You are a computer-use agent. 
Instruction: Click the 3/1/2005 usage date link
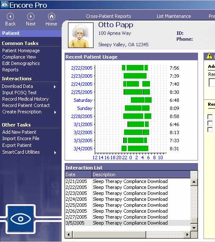click(83, 124)
